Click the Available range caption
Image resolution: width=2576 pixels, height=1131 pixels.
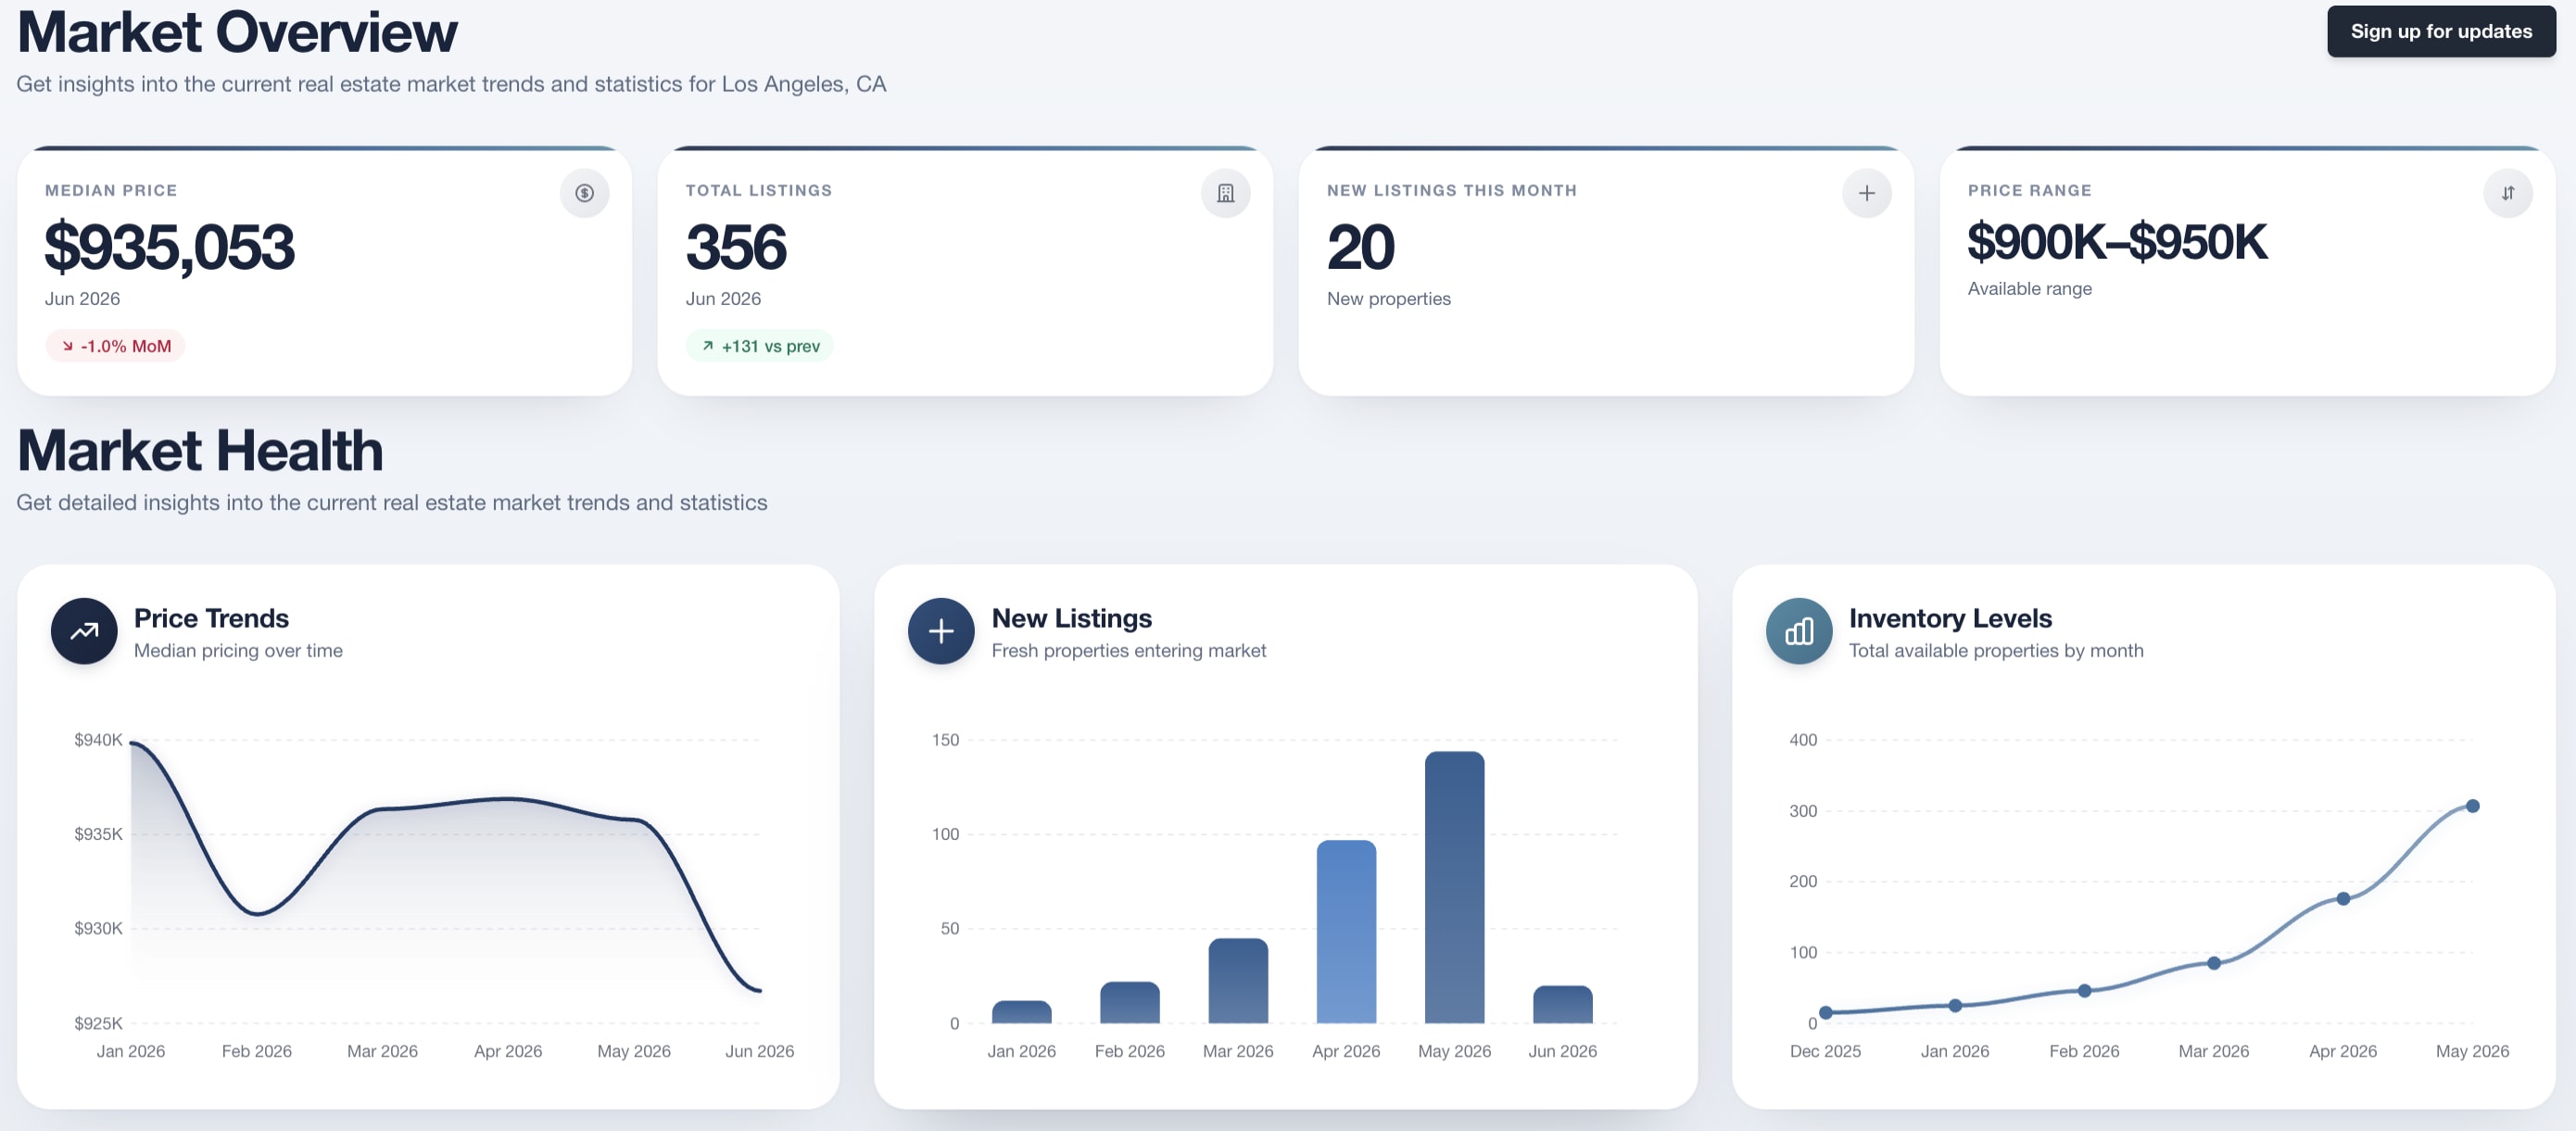[2029, 288]
